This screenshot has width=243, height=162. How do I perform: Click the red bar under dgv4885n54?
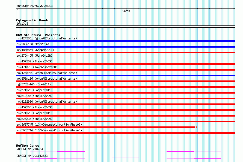[126, 53]
